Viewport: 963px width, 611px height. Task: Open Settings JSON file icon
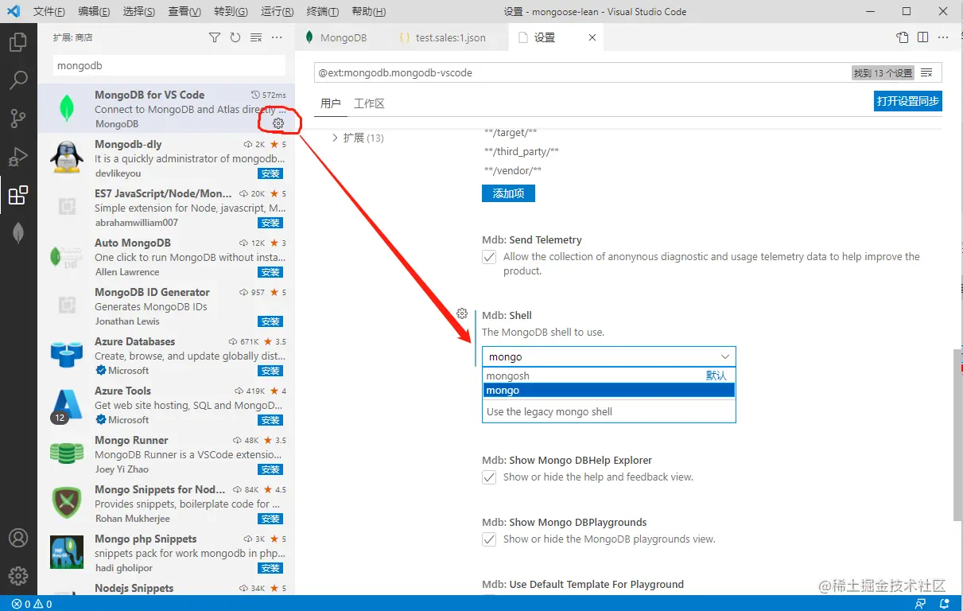click(902, 37)
